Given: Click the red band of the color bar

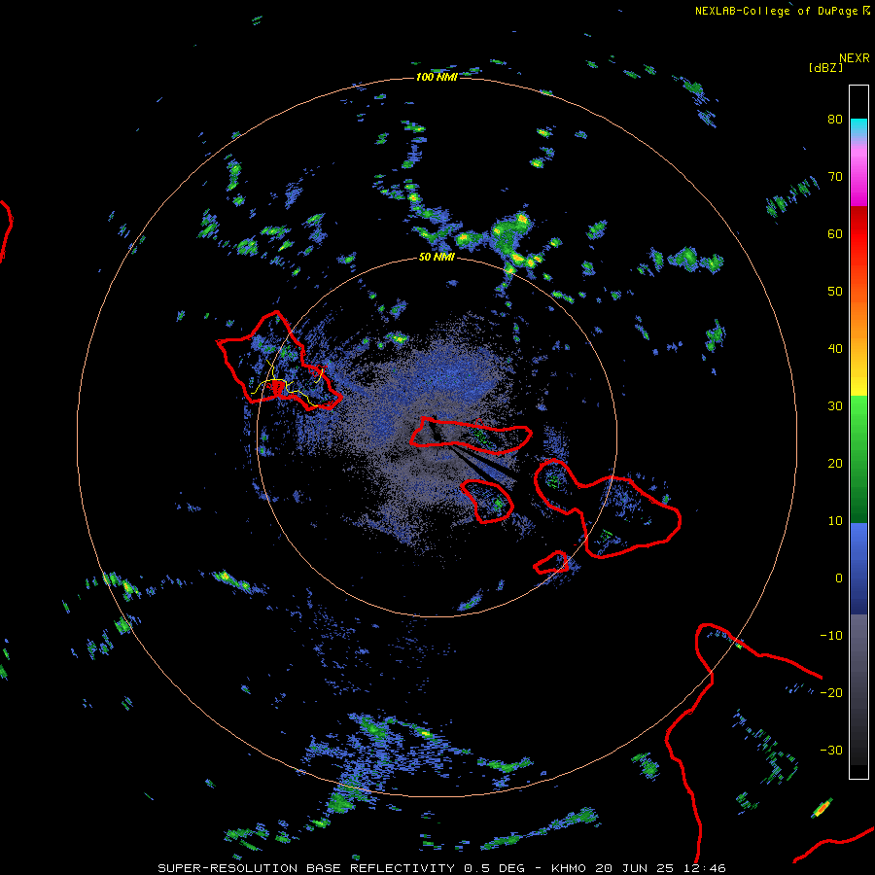Looking at the screenshot, I should 858,228.
